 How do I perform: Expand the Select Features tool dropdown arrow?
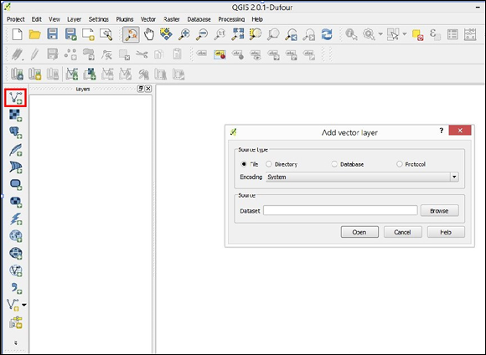coord(404,34)
